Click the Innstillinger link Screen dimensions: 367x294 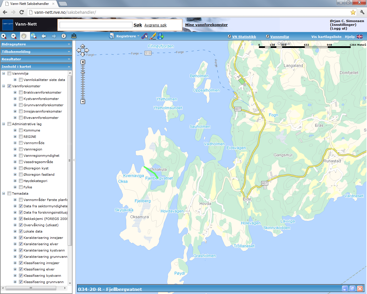[343, 25]
